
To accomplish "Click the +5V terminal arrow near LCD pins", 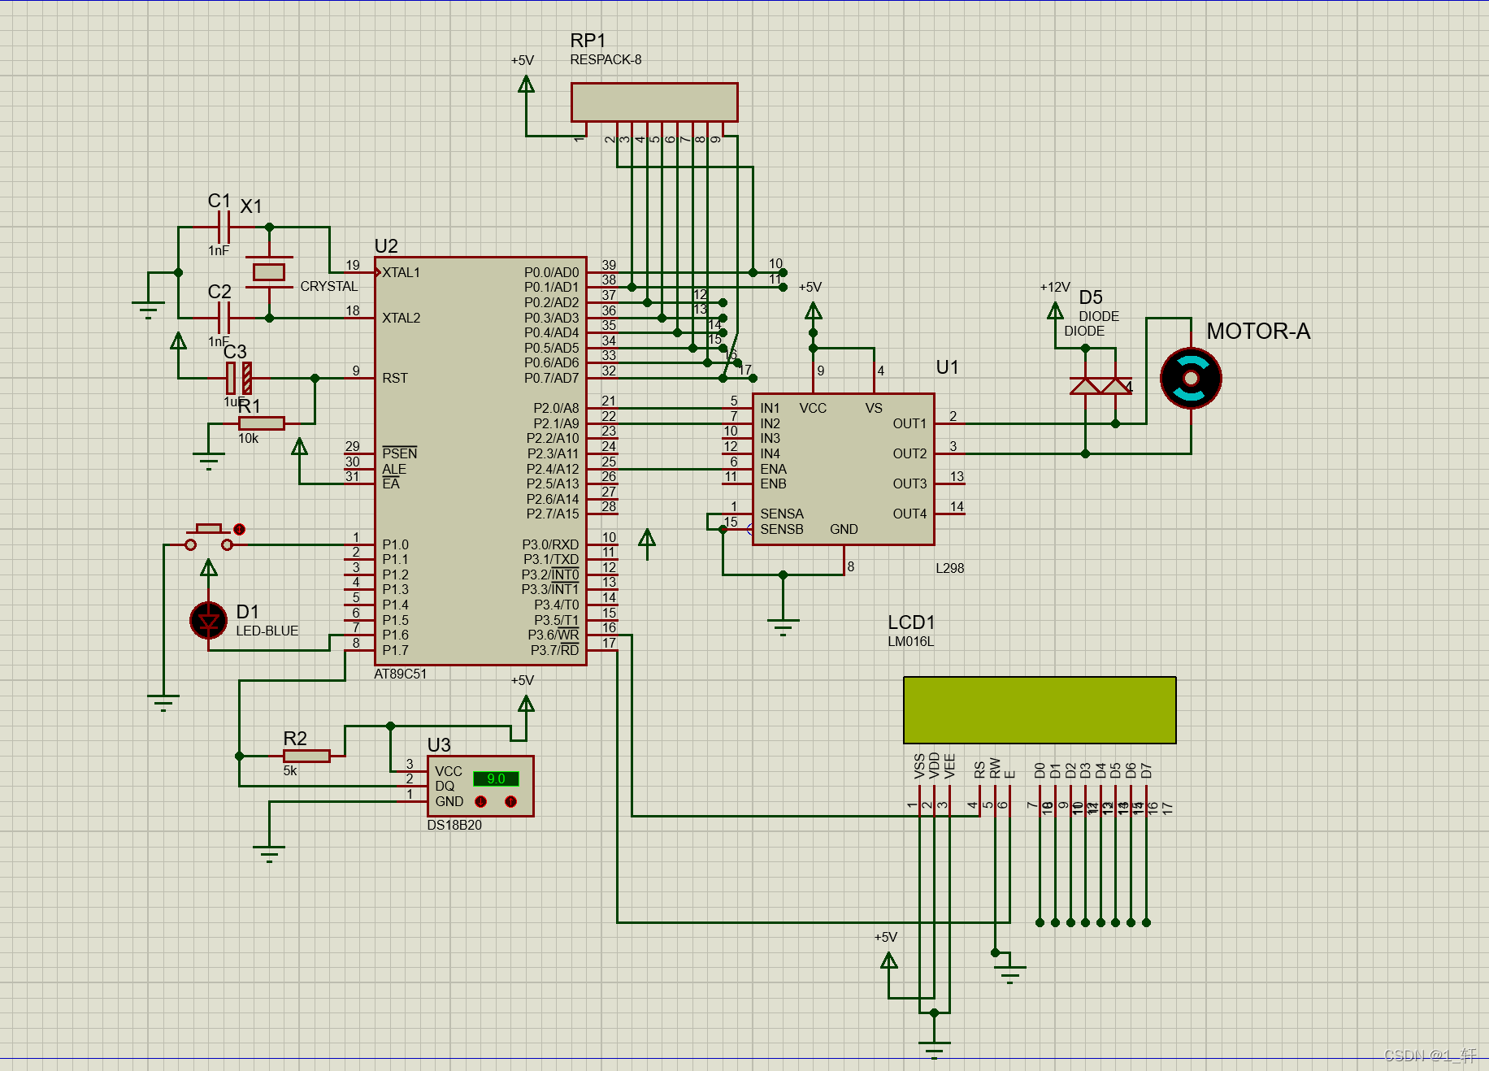I will (889, 960).
